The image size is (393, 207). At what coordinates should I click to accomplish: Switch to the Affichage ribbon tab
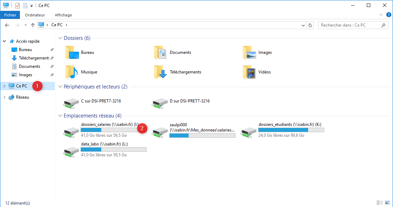tap(64, 15)
